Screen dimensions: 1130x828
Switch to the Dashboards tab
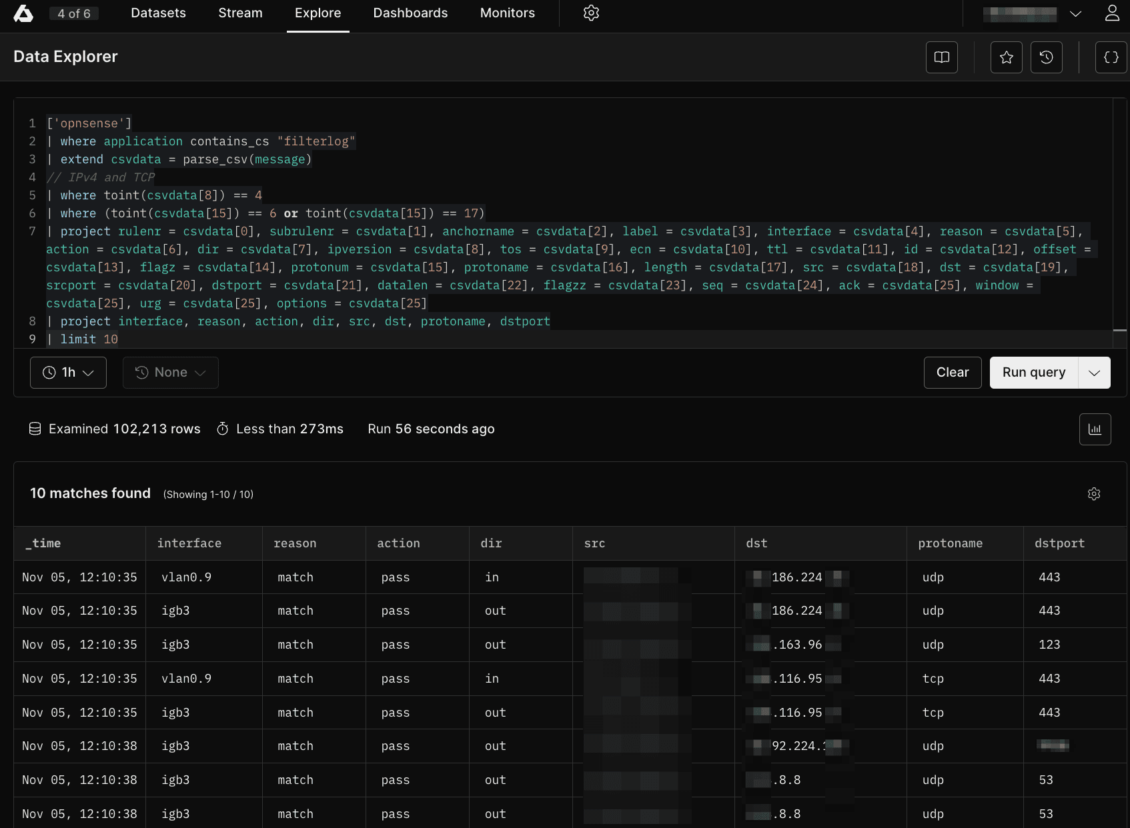(410, 13)
